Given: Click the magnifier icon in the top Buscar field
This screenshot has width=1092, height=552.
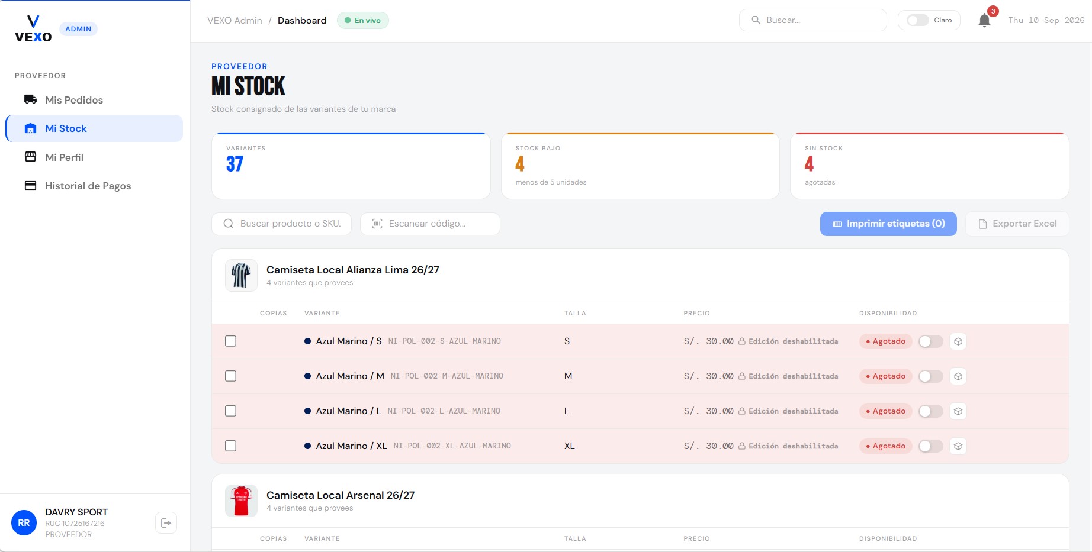Looking at the screenshot, I should coord(756,20).
